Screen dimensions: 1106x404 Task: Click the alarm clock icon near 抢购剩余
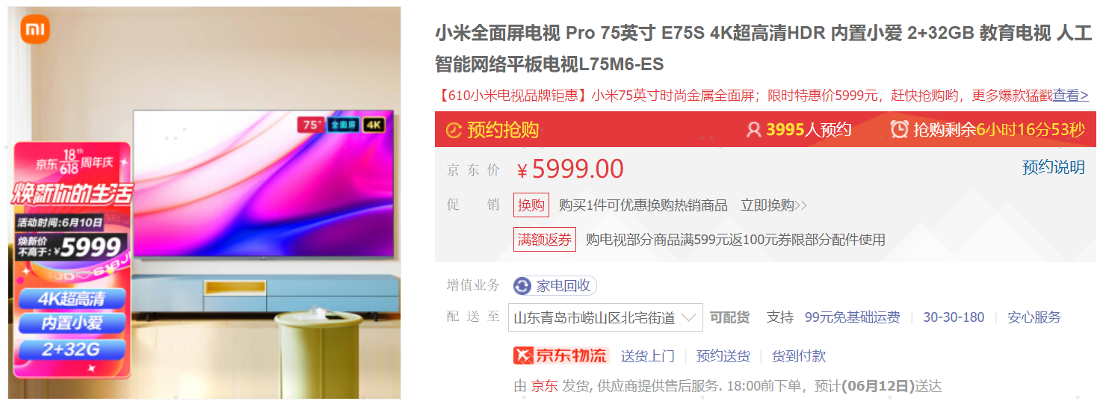(x=899, y=129)
